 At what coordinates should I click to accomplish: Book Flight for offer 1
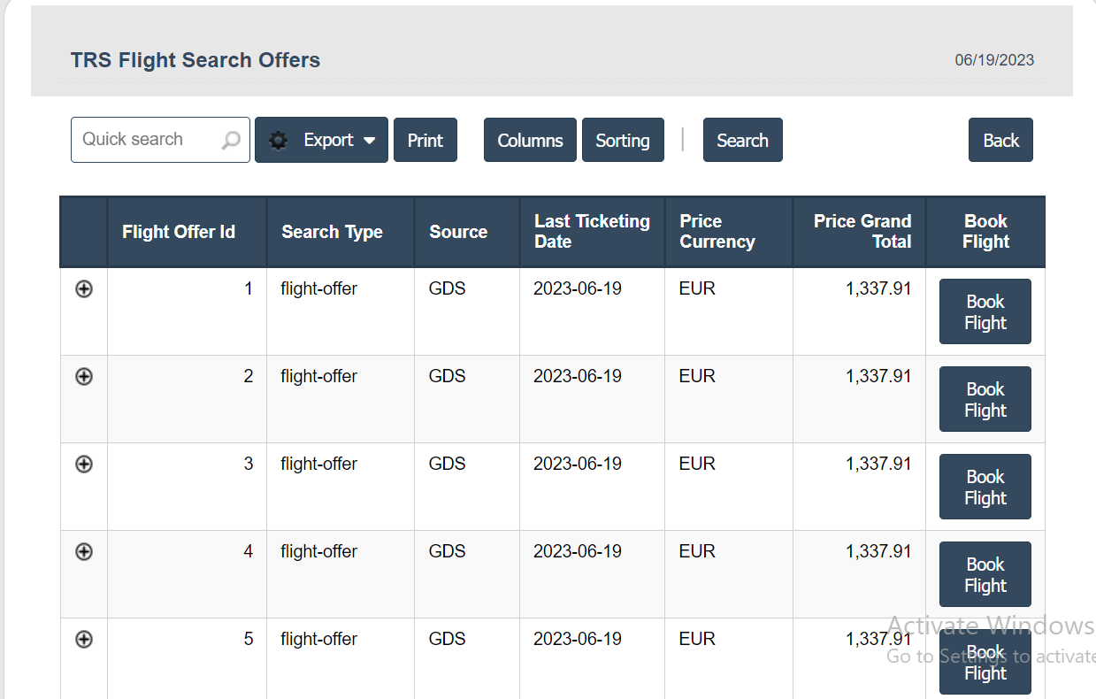click(985, 311)
